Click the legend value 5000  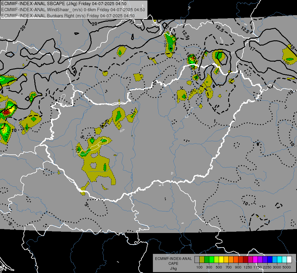(287, 267)
